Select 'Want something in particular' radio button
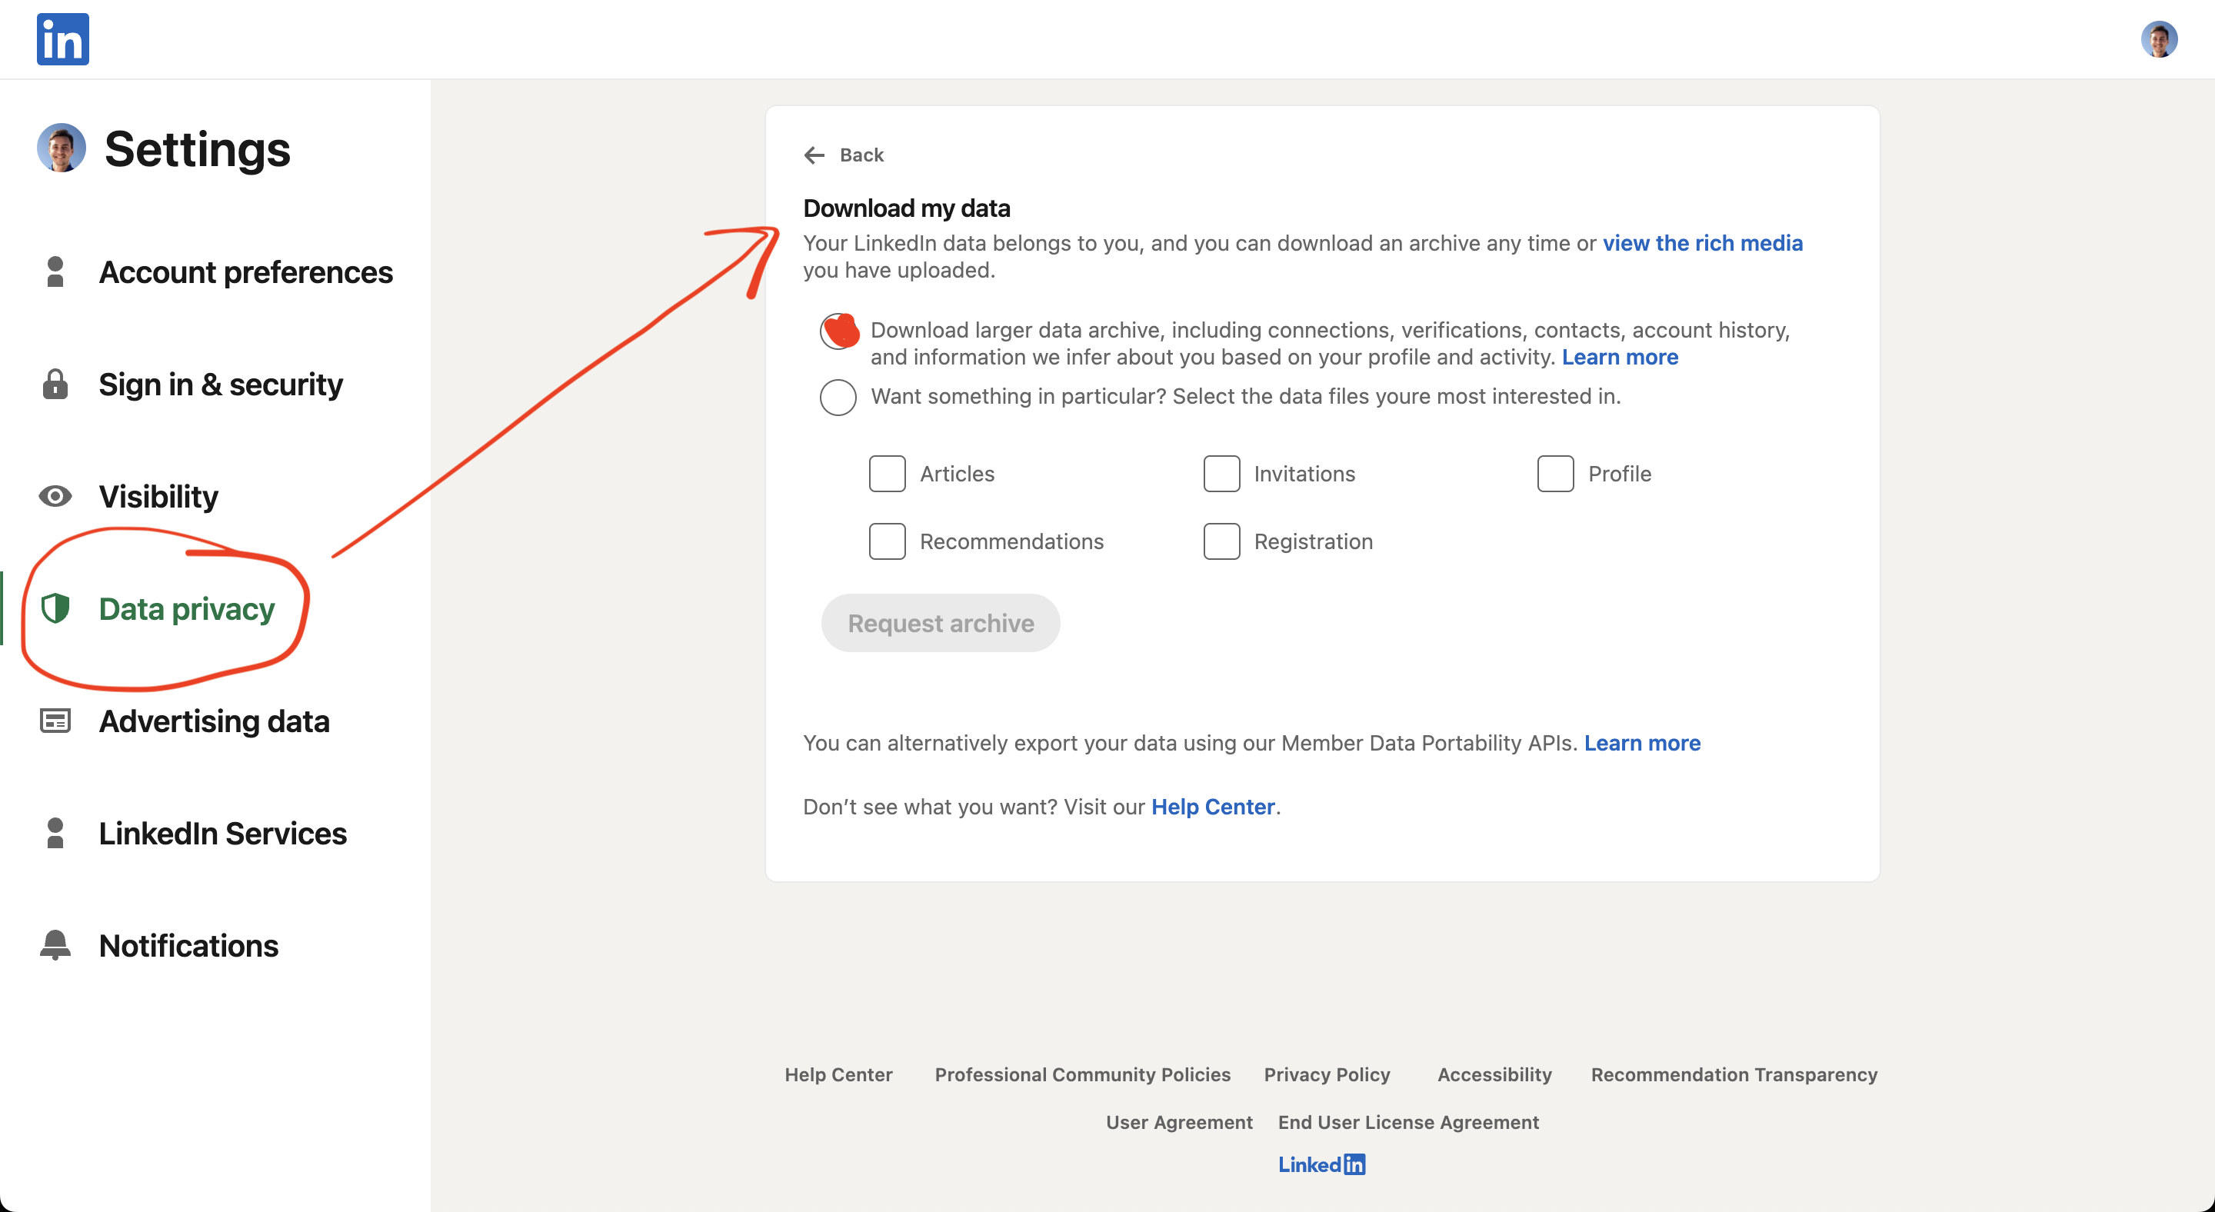2215x1212 pixels. pyautogui.click(x=838, y=397)
